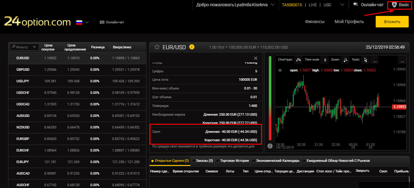The image size is (414, 188).
Task: Open Онлайн-чат in the top bar
Action: click(369, 5)
